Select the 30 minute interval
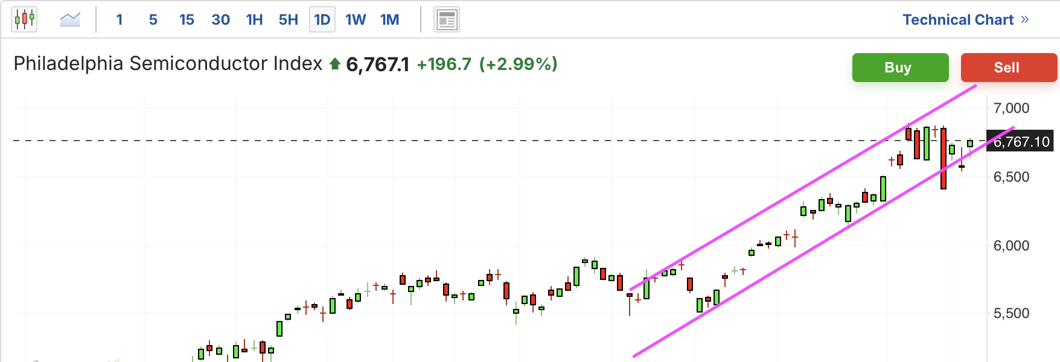This screenshot has width=1060, height=362. (x=220, y=20)
